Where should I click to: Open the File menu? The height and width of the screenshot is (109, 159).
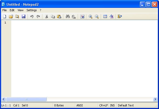(x=4, y=10)
